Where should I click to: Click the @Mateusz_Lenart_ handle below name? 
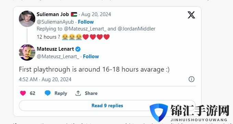[x=58, y=57]
